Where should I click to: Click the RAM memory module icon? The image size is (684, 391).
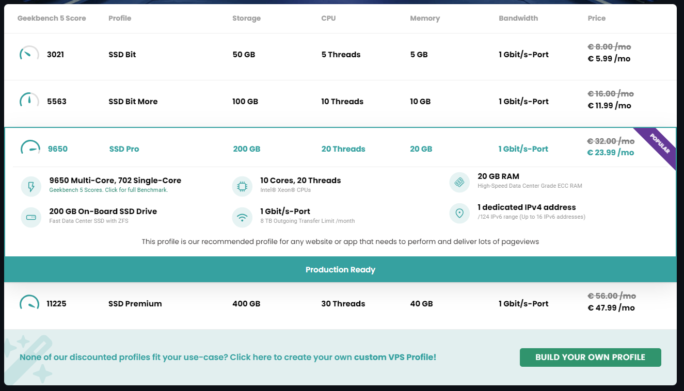pyautogui.click(x=459, y=182)
